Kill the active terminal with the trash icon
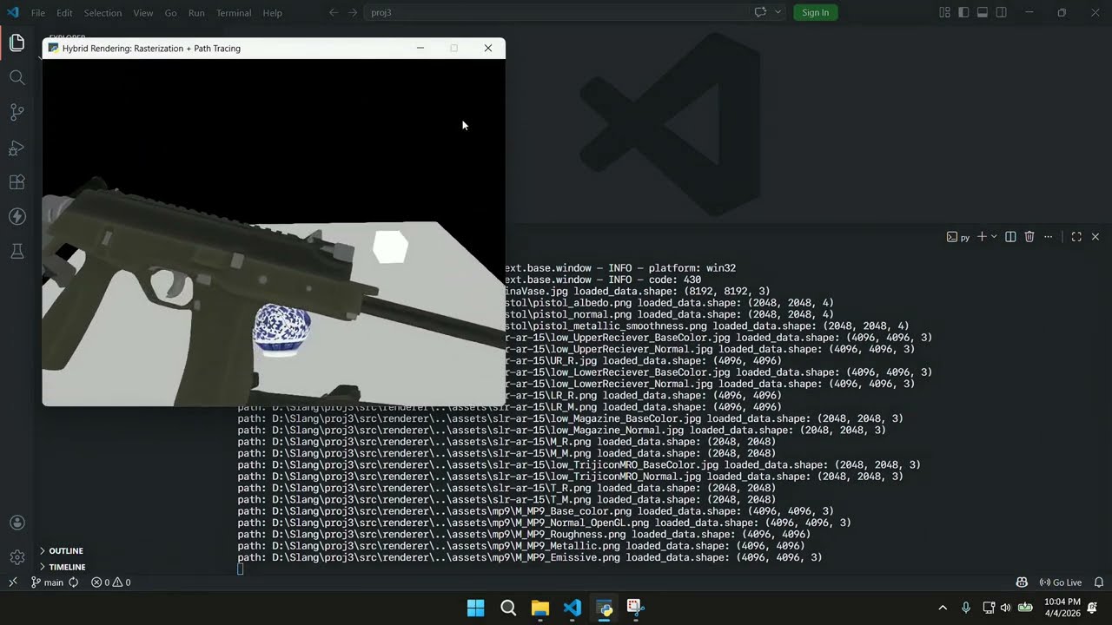 [x=1029, y=236]
